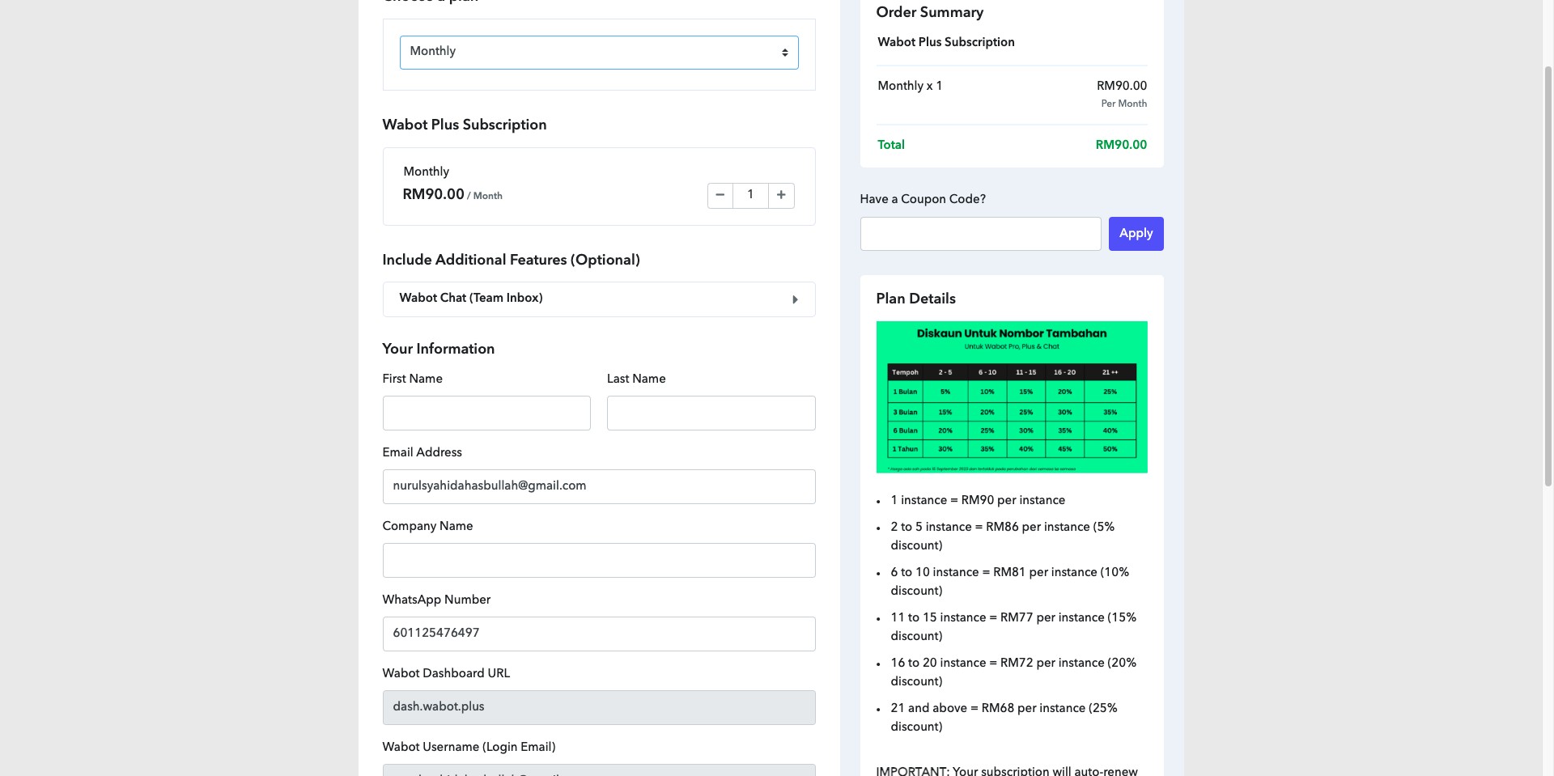
Task: Click the Email Address field
Action: tap(599, 486)
